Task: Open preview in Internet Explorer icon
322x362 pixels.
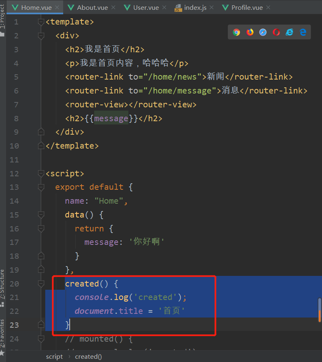Action: (289, 32)
